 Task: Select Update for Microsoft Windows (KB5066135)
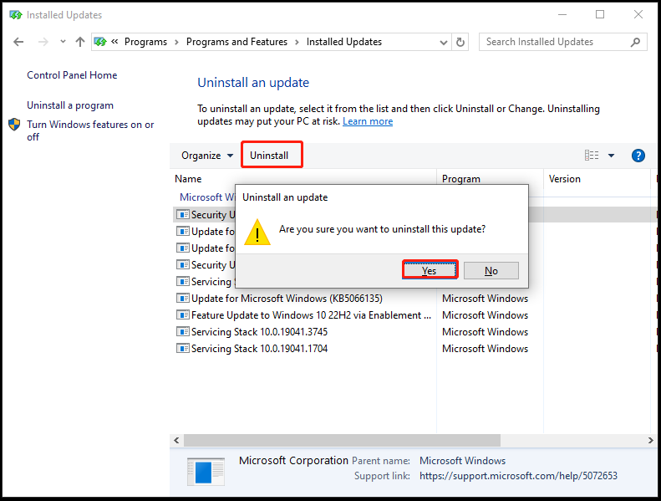point(287,299)
